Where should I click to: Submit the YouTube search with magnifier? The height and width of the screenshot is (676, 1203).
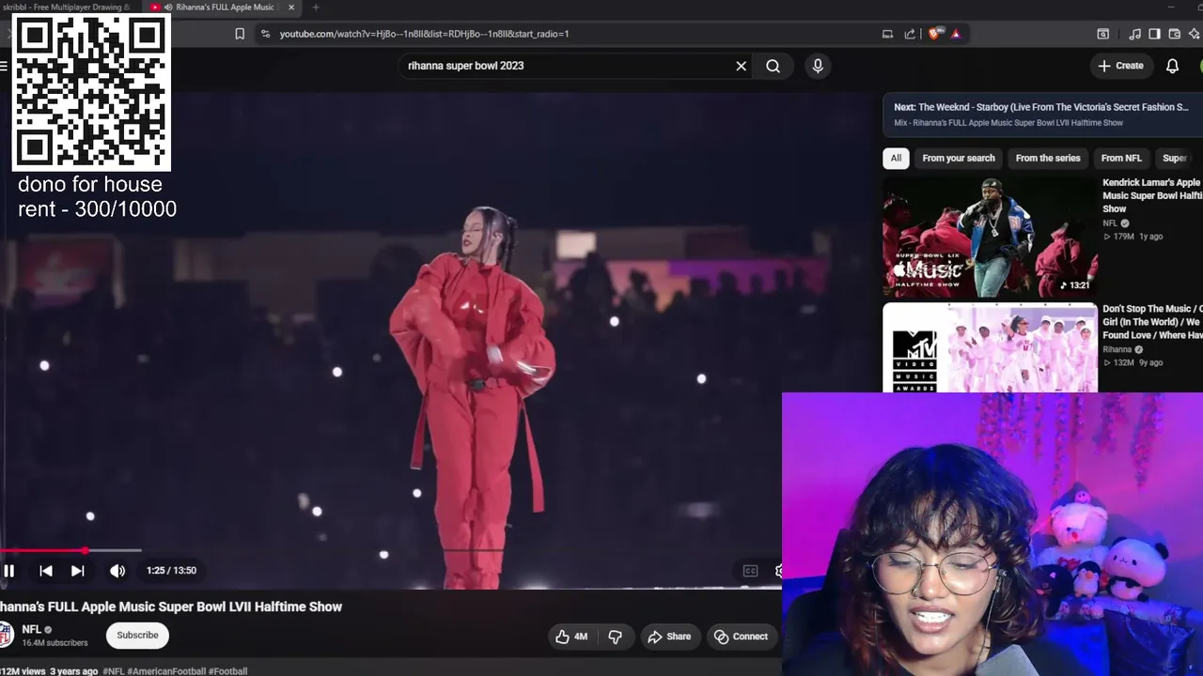point(773,66)
